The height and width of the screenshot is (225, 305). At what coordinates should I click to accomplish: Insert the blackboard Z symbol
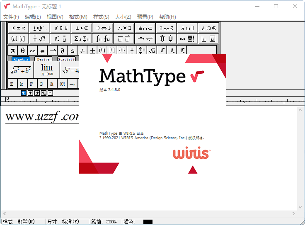click(13, 84)
